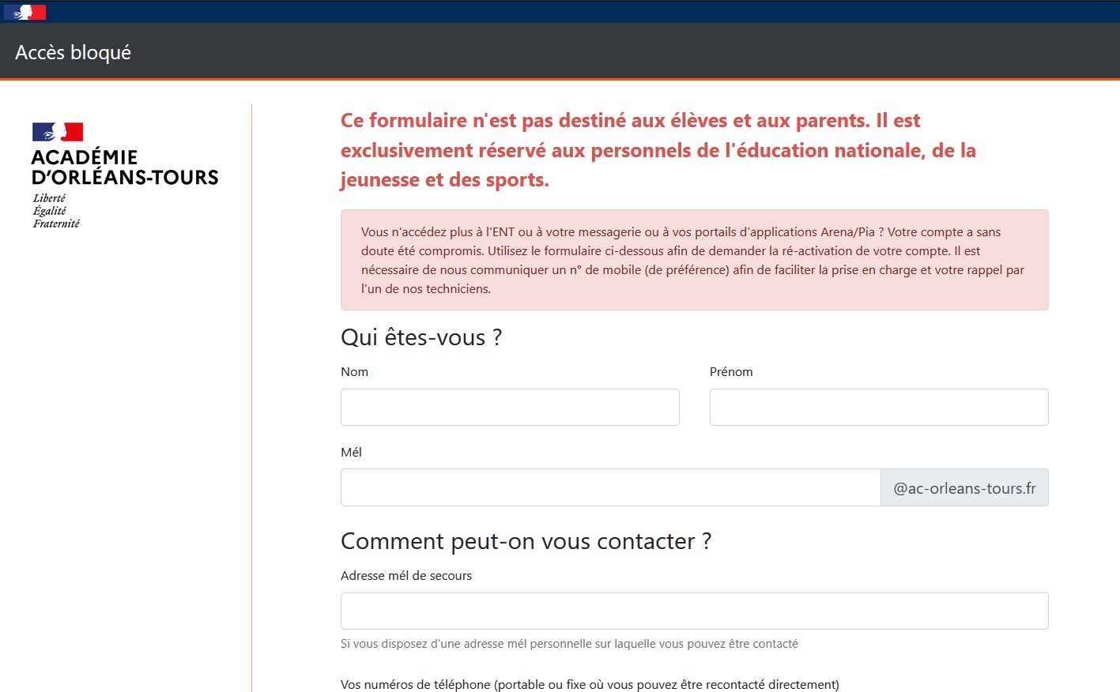Click the Comment peut-on vous contacter heading
Screen dimensions: 1120x692
click(x=526, y=541)
